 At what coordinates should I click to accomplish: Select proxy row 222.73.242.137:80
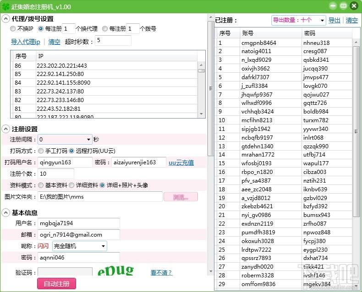coord(105,92)
